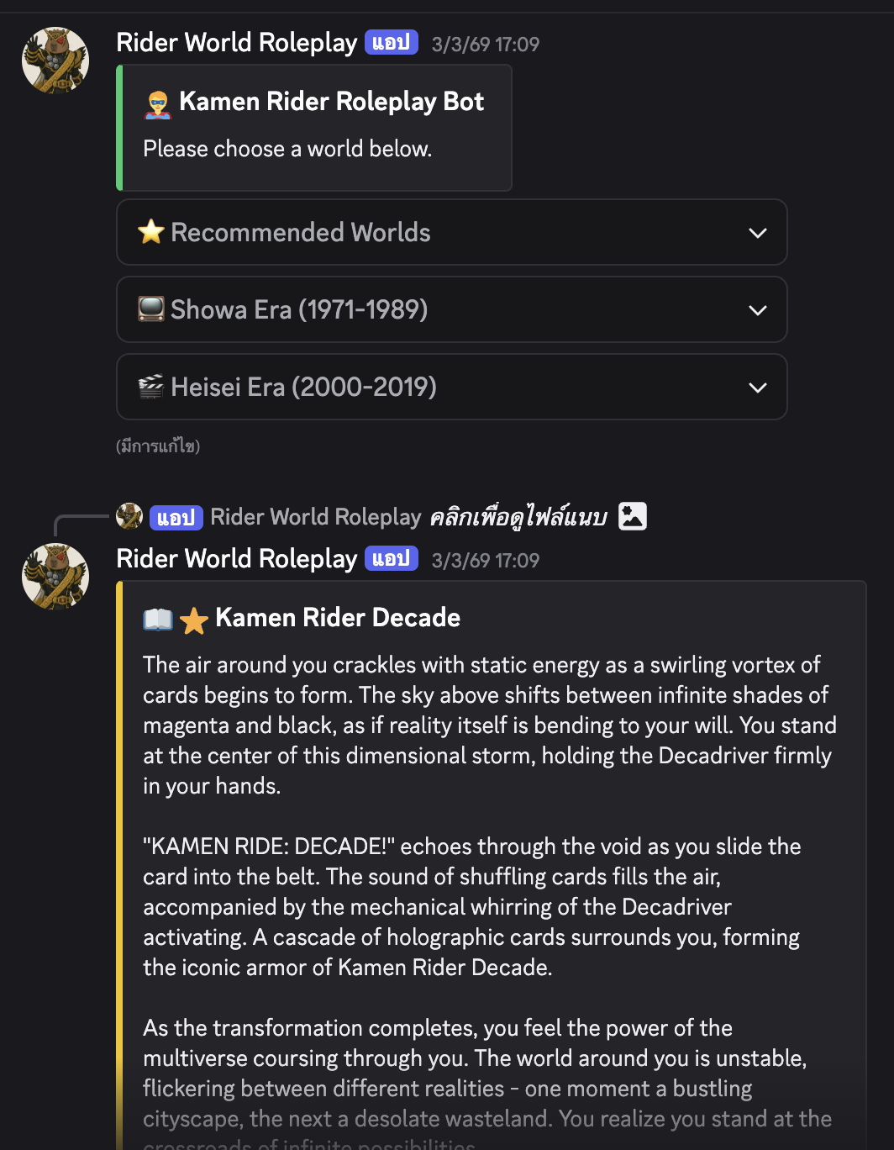Expand the Heisei Era (2000-2019) dropdown
The height and width of the screenshot is (1150, 894).
(451, 387)
